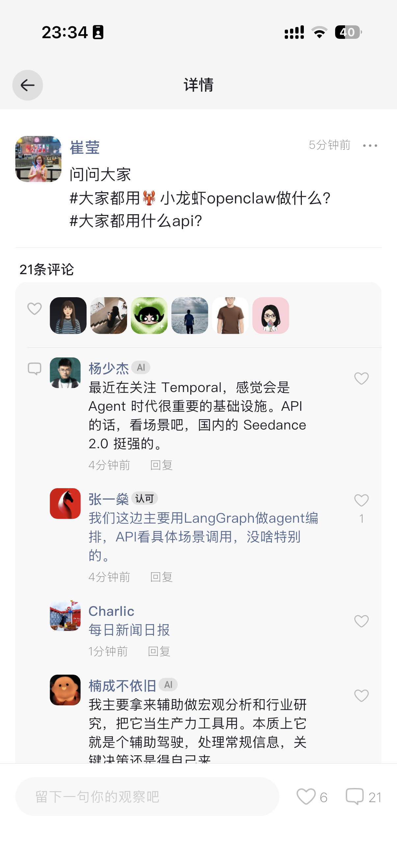Open Charlic's profile name link
397x863 pixels.
coord(111,611)
